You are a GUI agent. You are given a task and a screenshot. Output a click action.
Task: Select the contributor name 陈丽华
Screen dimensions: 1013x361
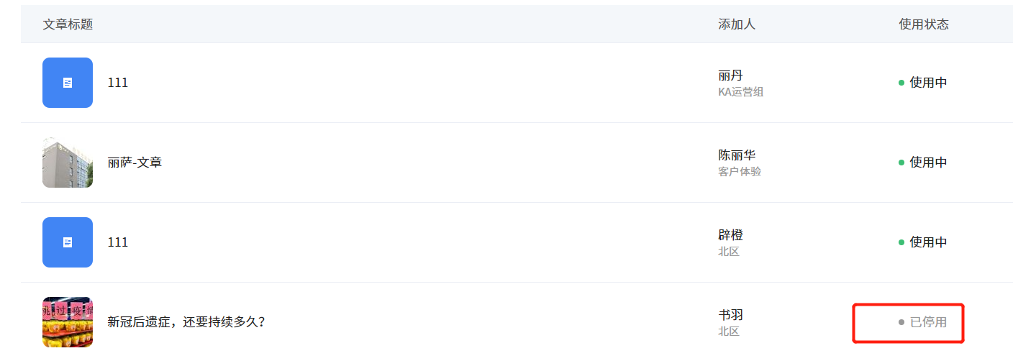pos(737,155)
